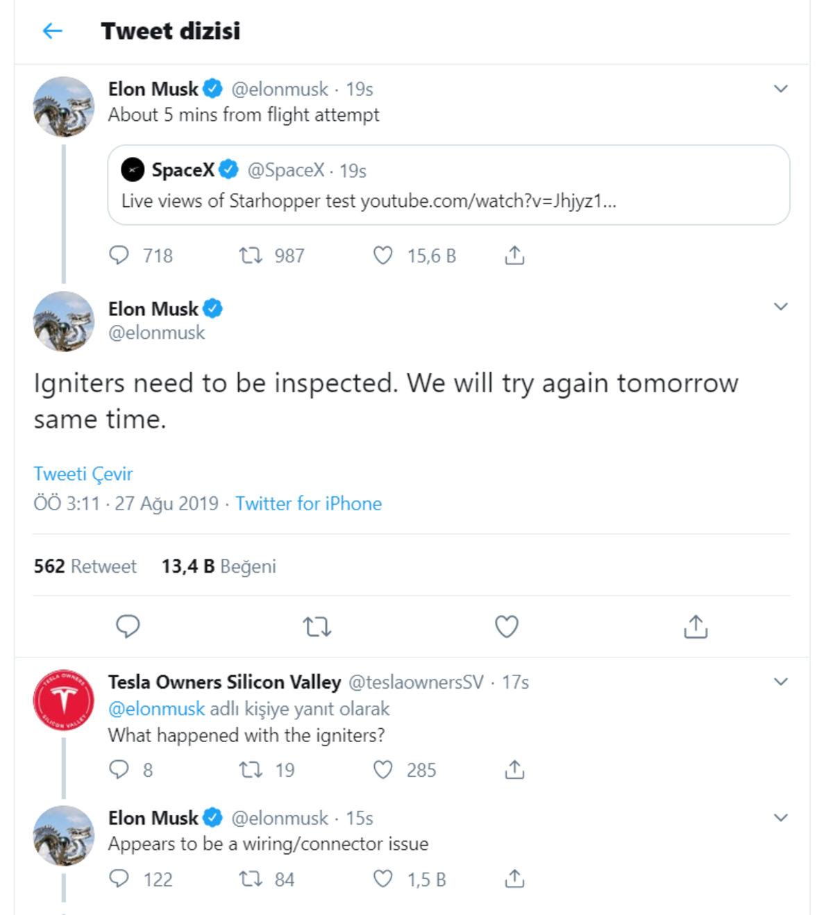Viewport: 833px width, 915px height.
Task: Open options chevron on 'About 5 mins' tweet
Action: point(780,89)
